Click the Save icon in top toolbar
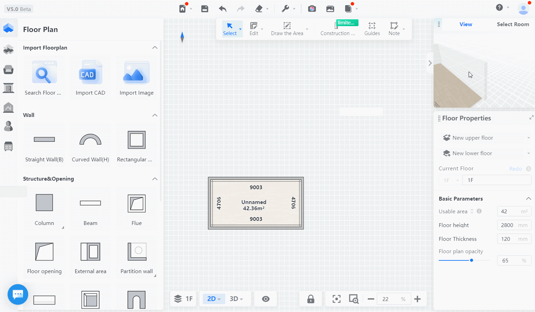This screenshot has width=535, height=312. [205, 9]
